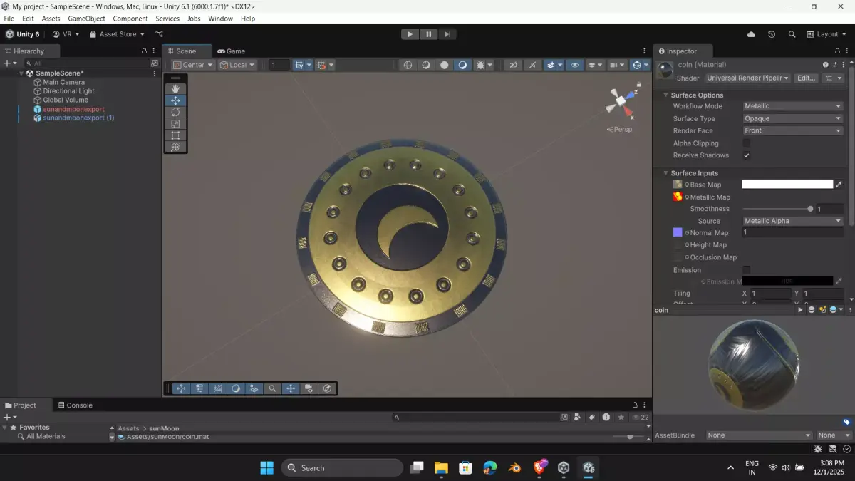Lock the Inspector panel

click(838, 51)
